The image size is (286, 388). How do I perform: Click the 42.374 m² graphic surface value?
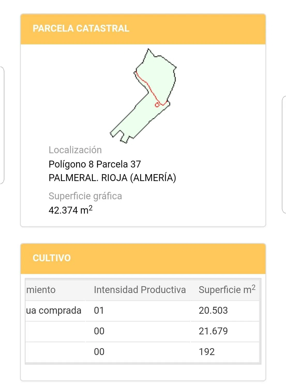pos(70,210)
